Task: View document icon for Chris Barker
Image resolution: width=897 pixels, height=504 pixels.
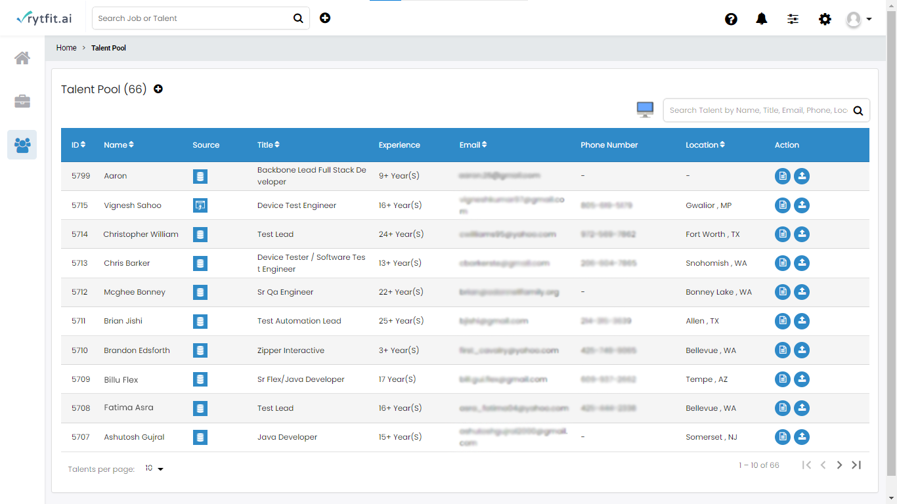Action: tap(783, 263)
